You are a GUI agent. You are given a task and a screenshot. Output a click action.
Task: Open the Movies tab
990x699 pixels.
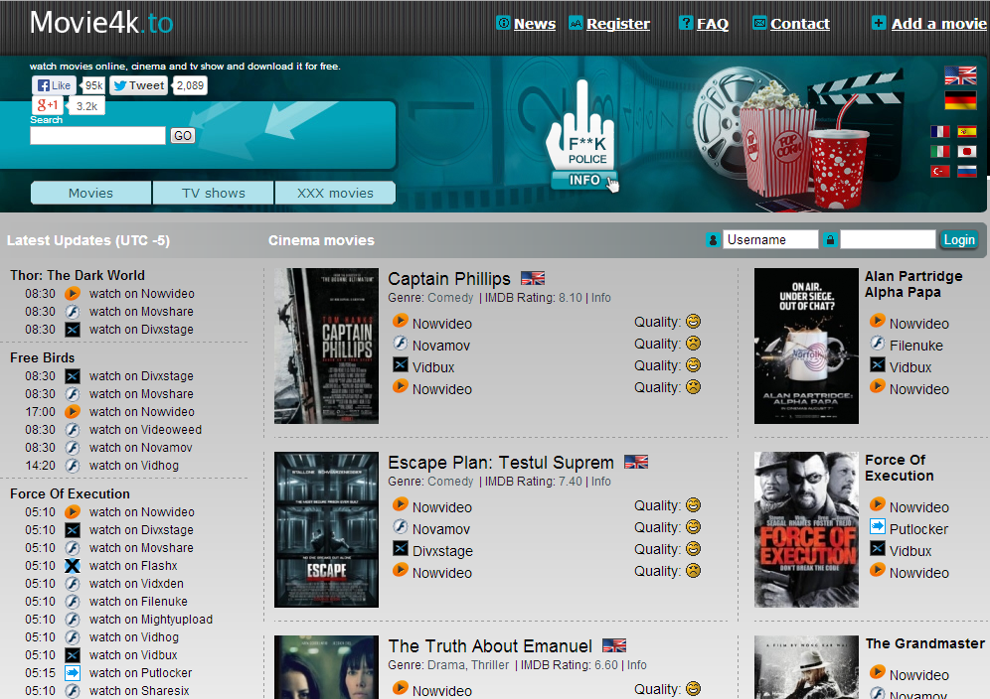[x=90, y=193]
